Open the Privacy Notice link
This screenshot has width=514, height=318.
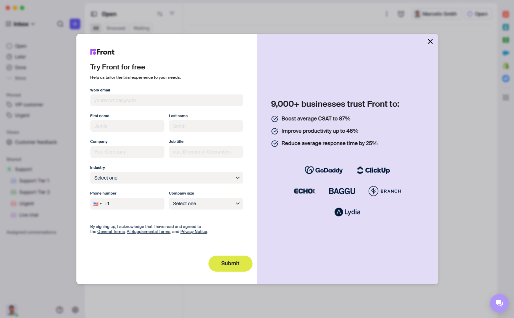(x=193, y=232)
